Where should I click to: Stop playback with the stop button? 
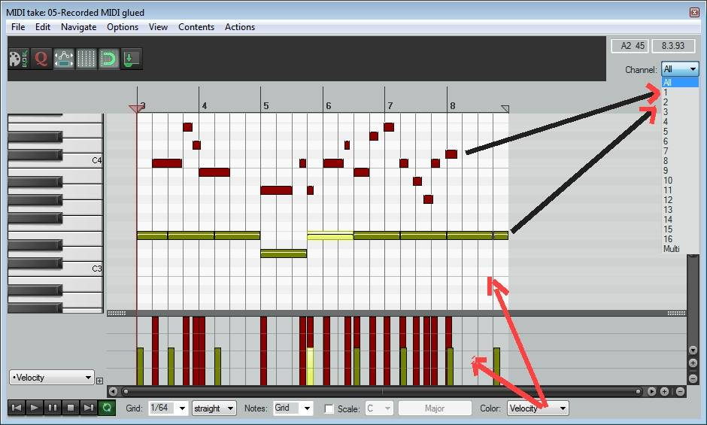click(71, 408)
